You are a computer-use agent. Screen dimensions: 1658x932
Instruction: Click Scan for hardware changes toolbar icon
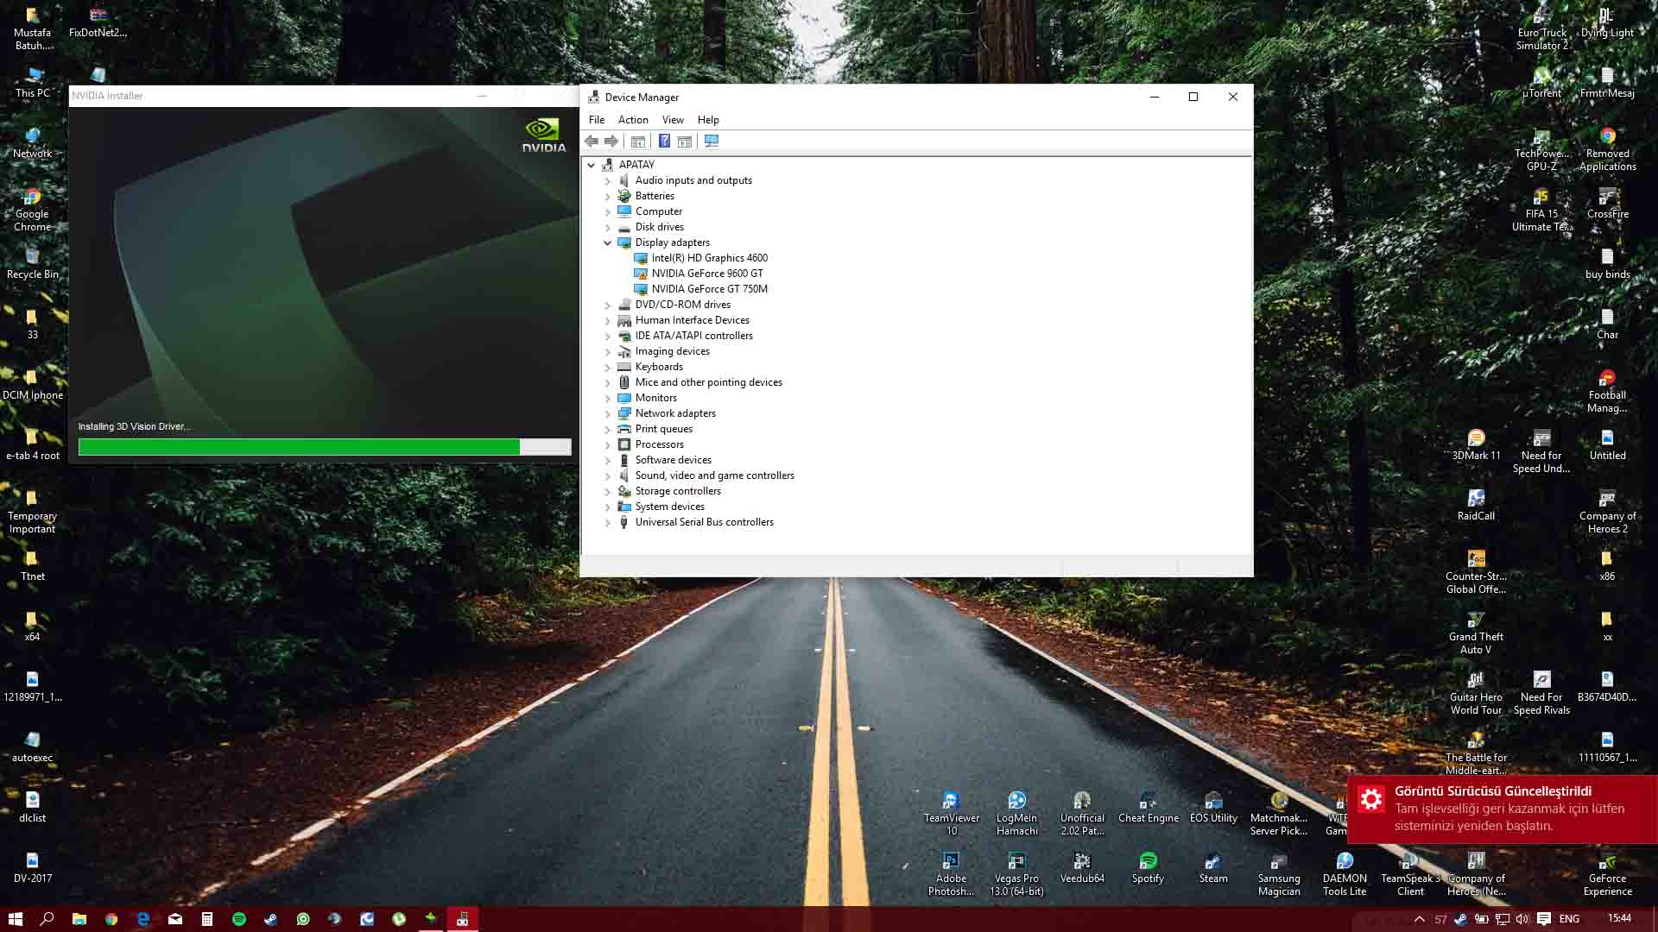(712, 142)
